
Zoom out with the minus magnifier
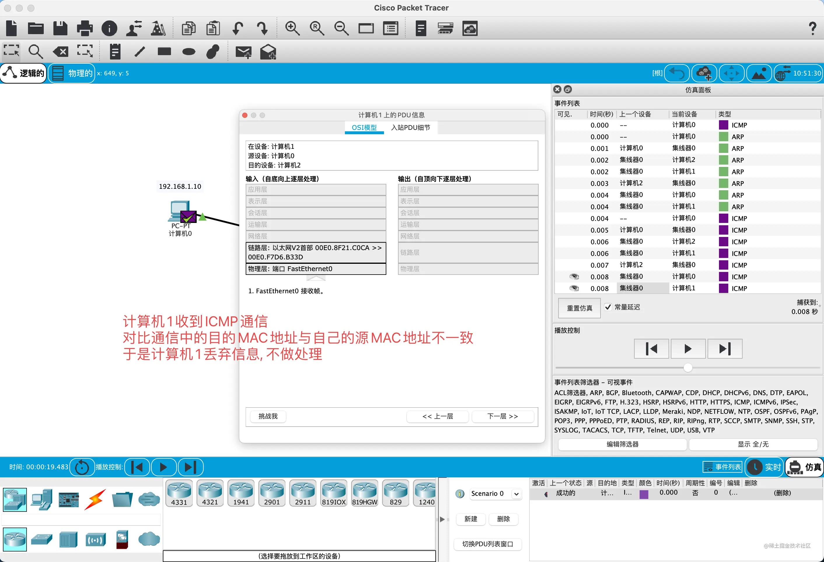[x=341, y=28]
